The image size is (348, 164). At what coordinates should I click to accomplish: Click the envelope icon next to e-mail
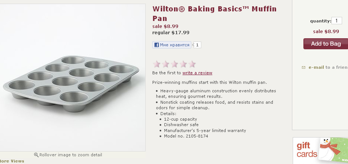click(x=303, y=68)
